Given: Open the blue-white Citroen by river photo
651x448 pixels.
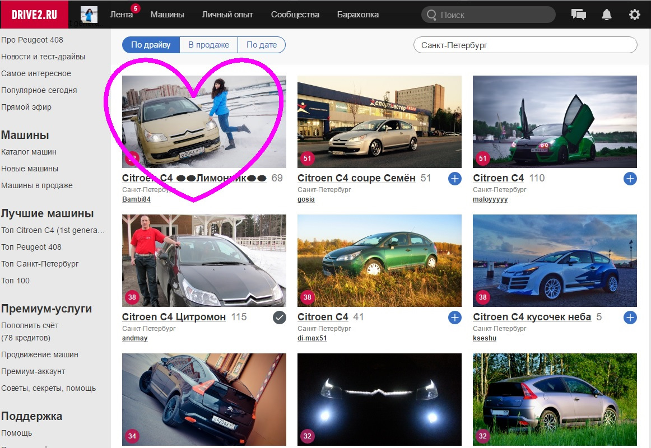Looking at the screenshot, I should coord(555,260).
